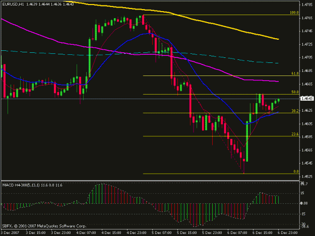
Task: Click MACD scale value 15
Action: pyautogui.click(x=302, y=193)
